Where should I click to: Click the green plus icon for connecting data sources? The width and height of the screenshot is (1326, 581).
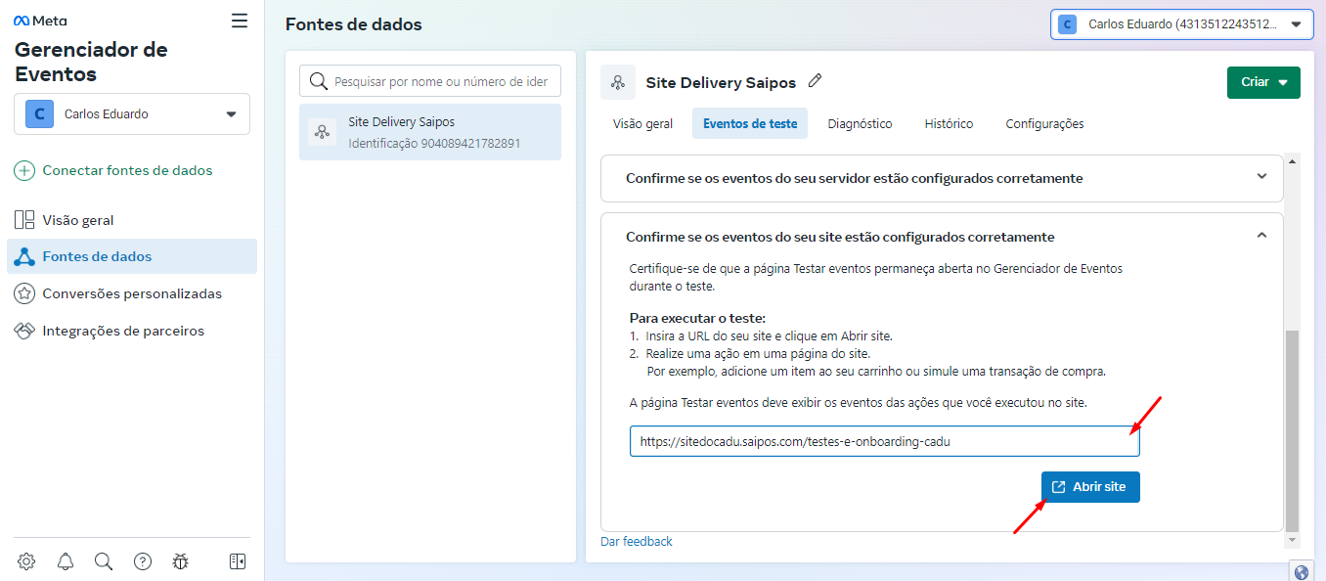click(x=24, y=170)
